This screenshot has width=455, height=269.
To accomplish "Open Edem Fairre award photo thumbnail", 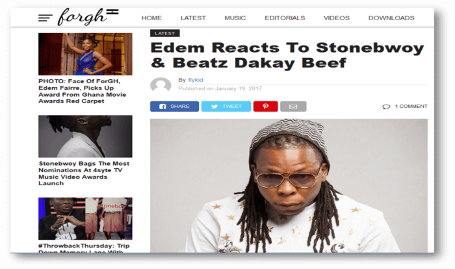I will 85,54.
